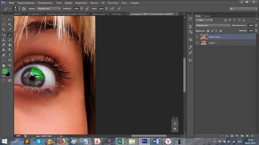This screenshot has width=259, height=145.
Task: Select the Dodge tool
Action: coord(10,50)
